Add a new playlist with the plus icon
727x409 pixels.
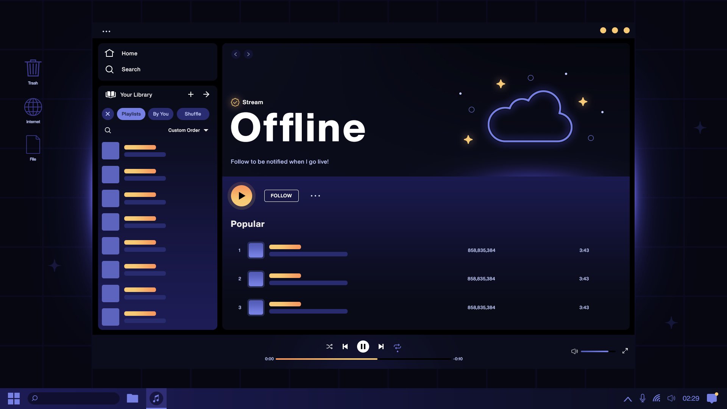[191, 94]
